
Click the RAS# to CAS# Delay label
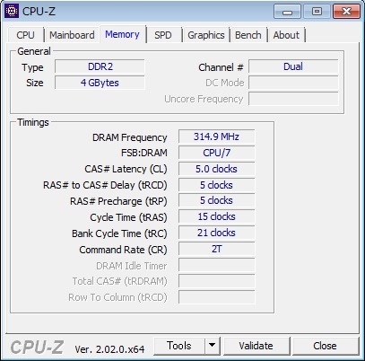click(x=105, y=185)
